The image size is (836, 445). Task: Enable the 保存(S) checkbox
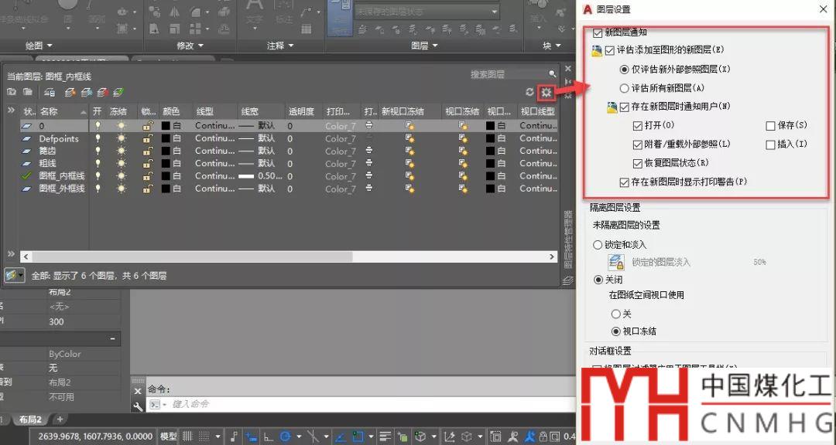[x=770, y=125]
